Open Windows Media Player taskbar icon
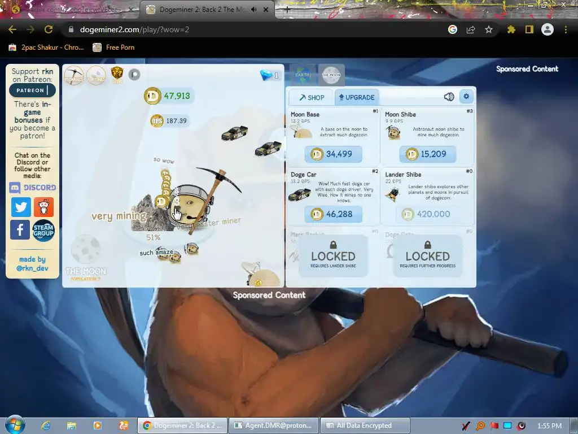Image resolution: width=578 pixels, height=434 pixels. 97,426
